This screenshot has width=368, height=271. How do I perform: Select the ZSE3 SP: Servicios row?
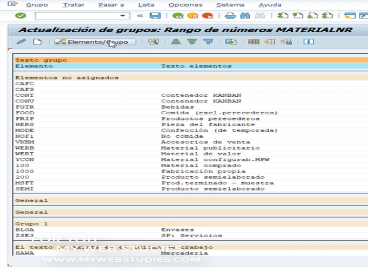coord(191,236)
